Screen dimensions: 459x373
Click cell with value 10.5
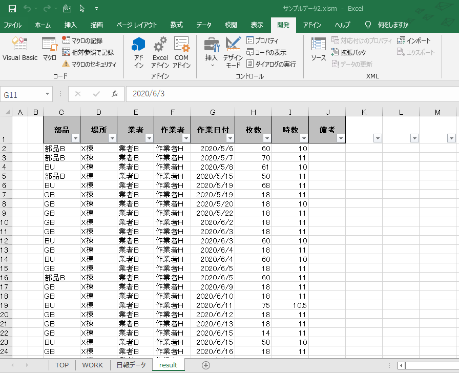[x=290, y=305]
